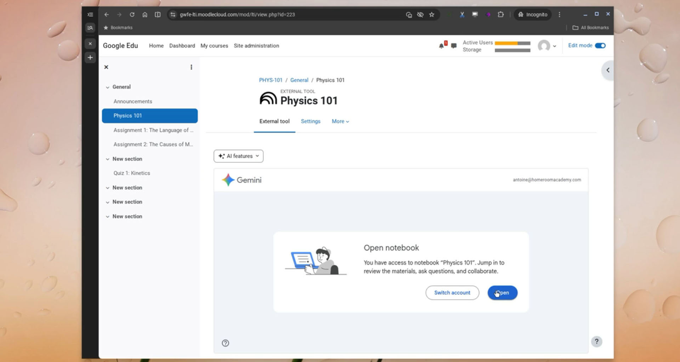The width and height of the screenshot is (680, 362).
Task: Open the block drawer arrow
Action: point(608,70)
